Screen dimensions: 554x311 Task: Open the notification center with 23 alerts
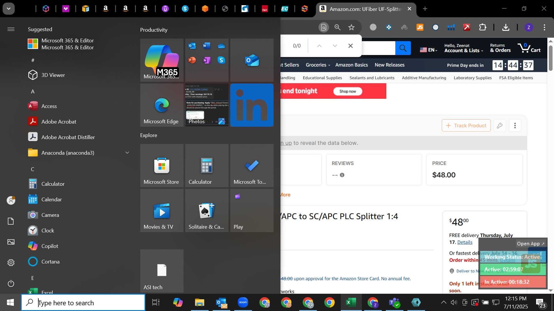click(x=540, y=303)
